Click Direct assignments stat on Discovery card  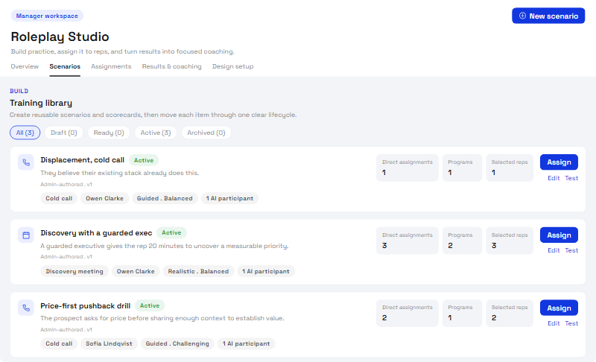tap(408, 241)
